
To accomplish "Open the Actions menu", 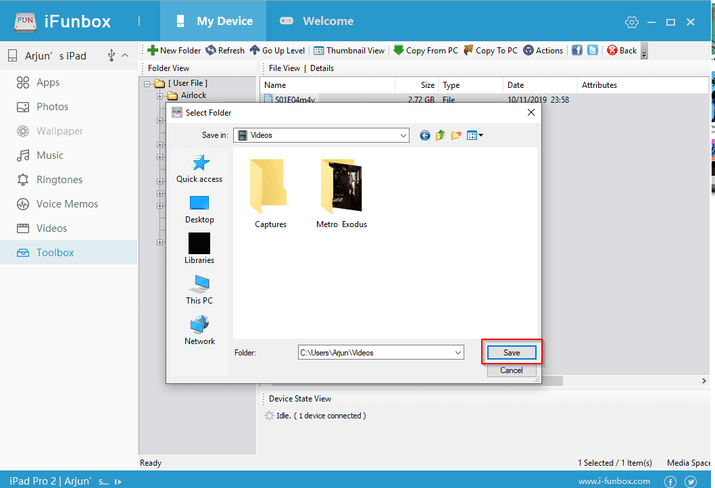I will pyautogui.click(x=543, y=50).
